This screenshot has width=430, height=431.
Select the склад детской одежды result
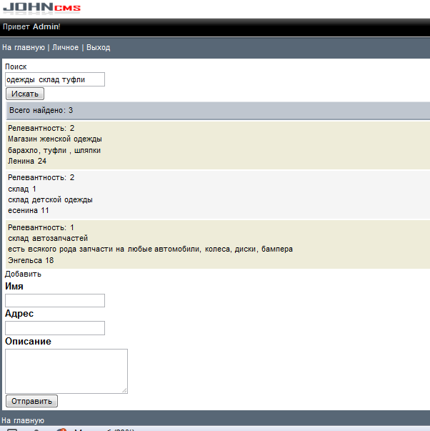click(x=50, y=200)
